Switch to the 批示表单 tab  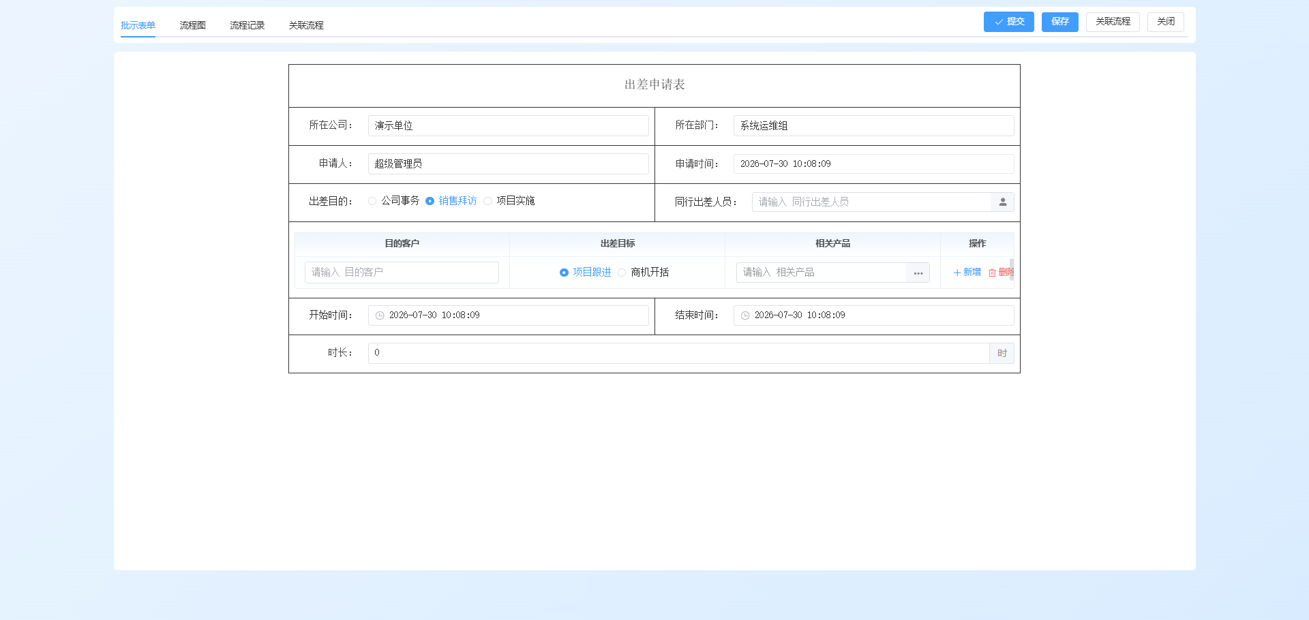(138, 25)
